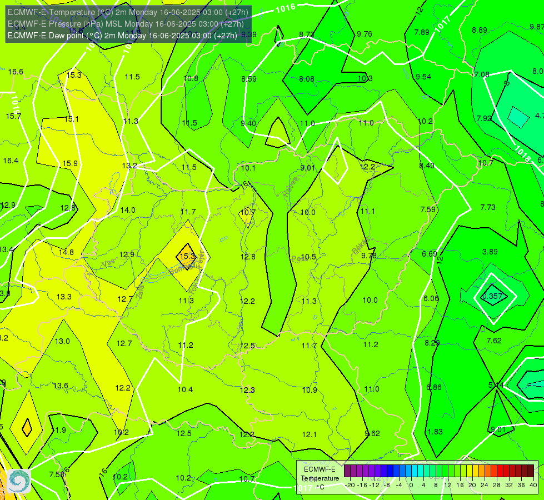Click the 6.69 dew point value
This screenshot has width=544, height=500.
pos(430,254)
